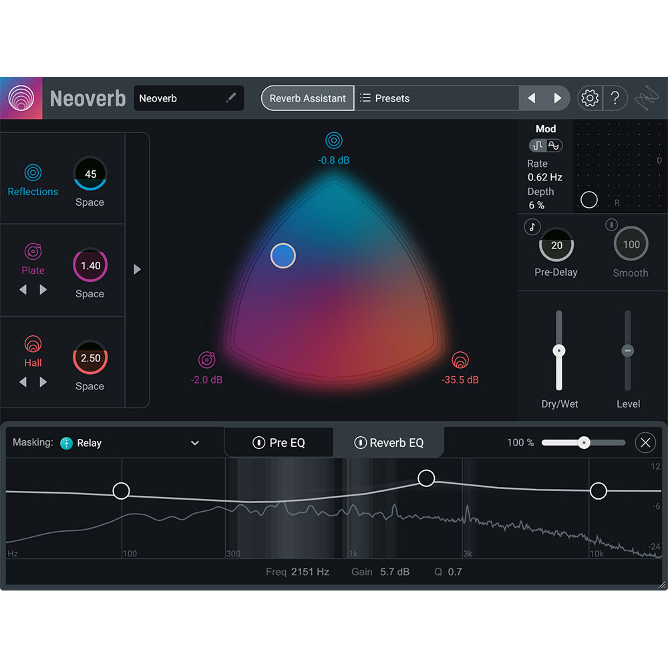Click the Neoverb logo icon
Viewport: 668px width, 668px height.
click(x=21, y=98)
